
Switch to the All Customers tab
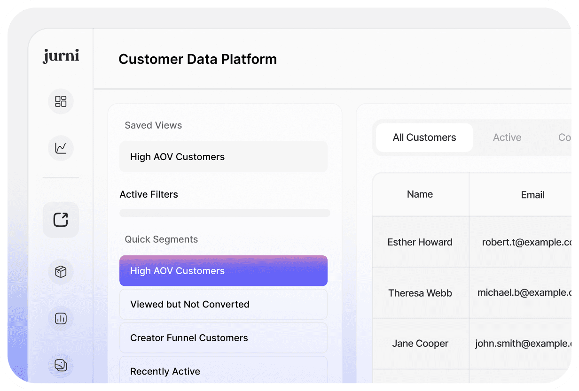(424, 138)
